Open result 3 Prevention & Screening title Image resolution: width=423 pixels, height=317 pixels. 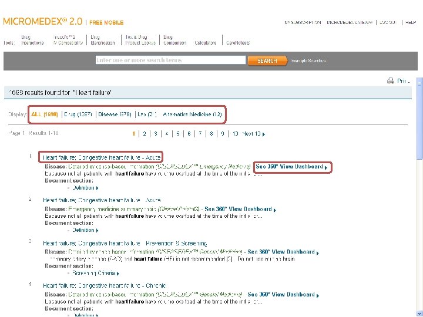click(x=125, y=243)
